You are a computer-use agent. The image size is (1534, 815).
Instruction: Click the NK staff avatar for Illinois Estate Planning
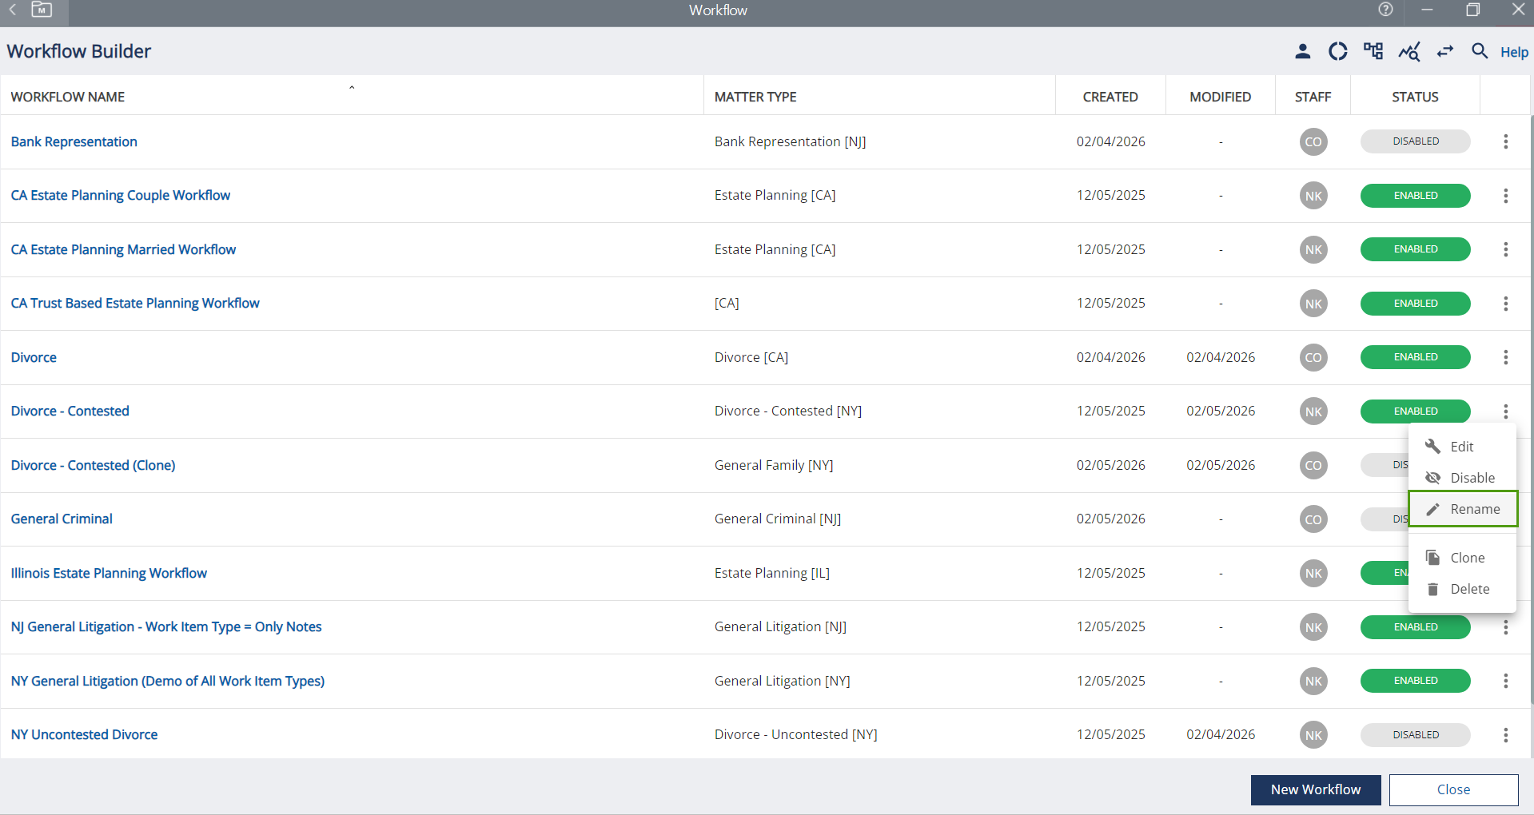click(x=1313, y=574)
